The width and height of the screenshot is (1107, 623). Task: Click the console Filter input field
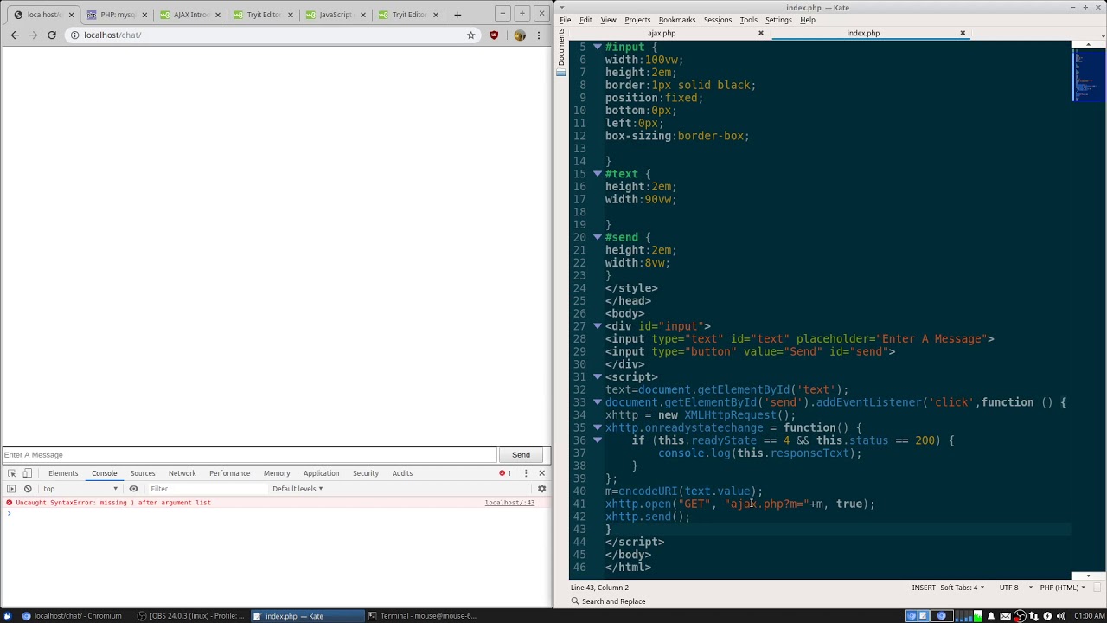(208, 489)
